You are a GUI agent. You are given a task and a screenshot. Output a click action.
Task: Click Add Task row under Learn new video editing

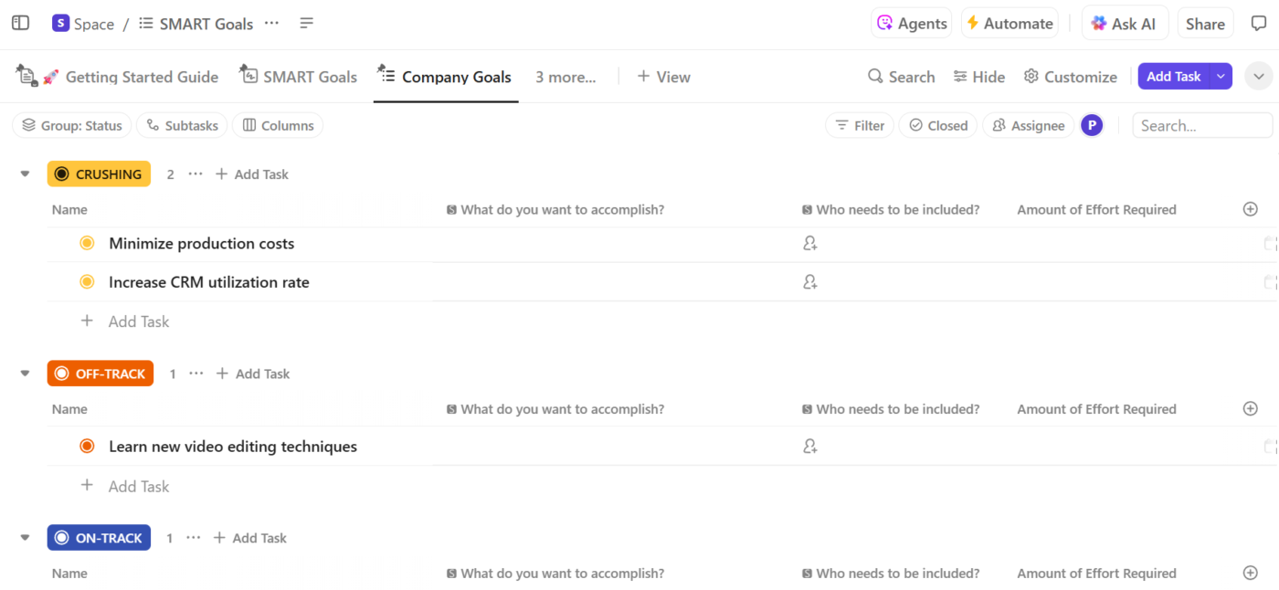[125, 487]
